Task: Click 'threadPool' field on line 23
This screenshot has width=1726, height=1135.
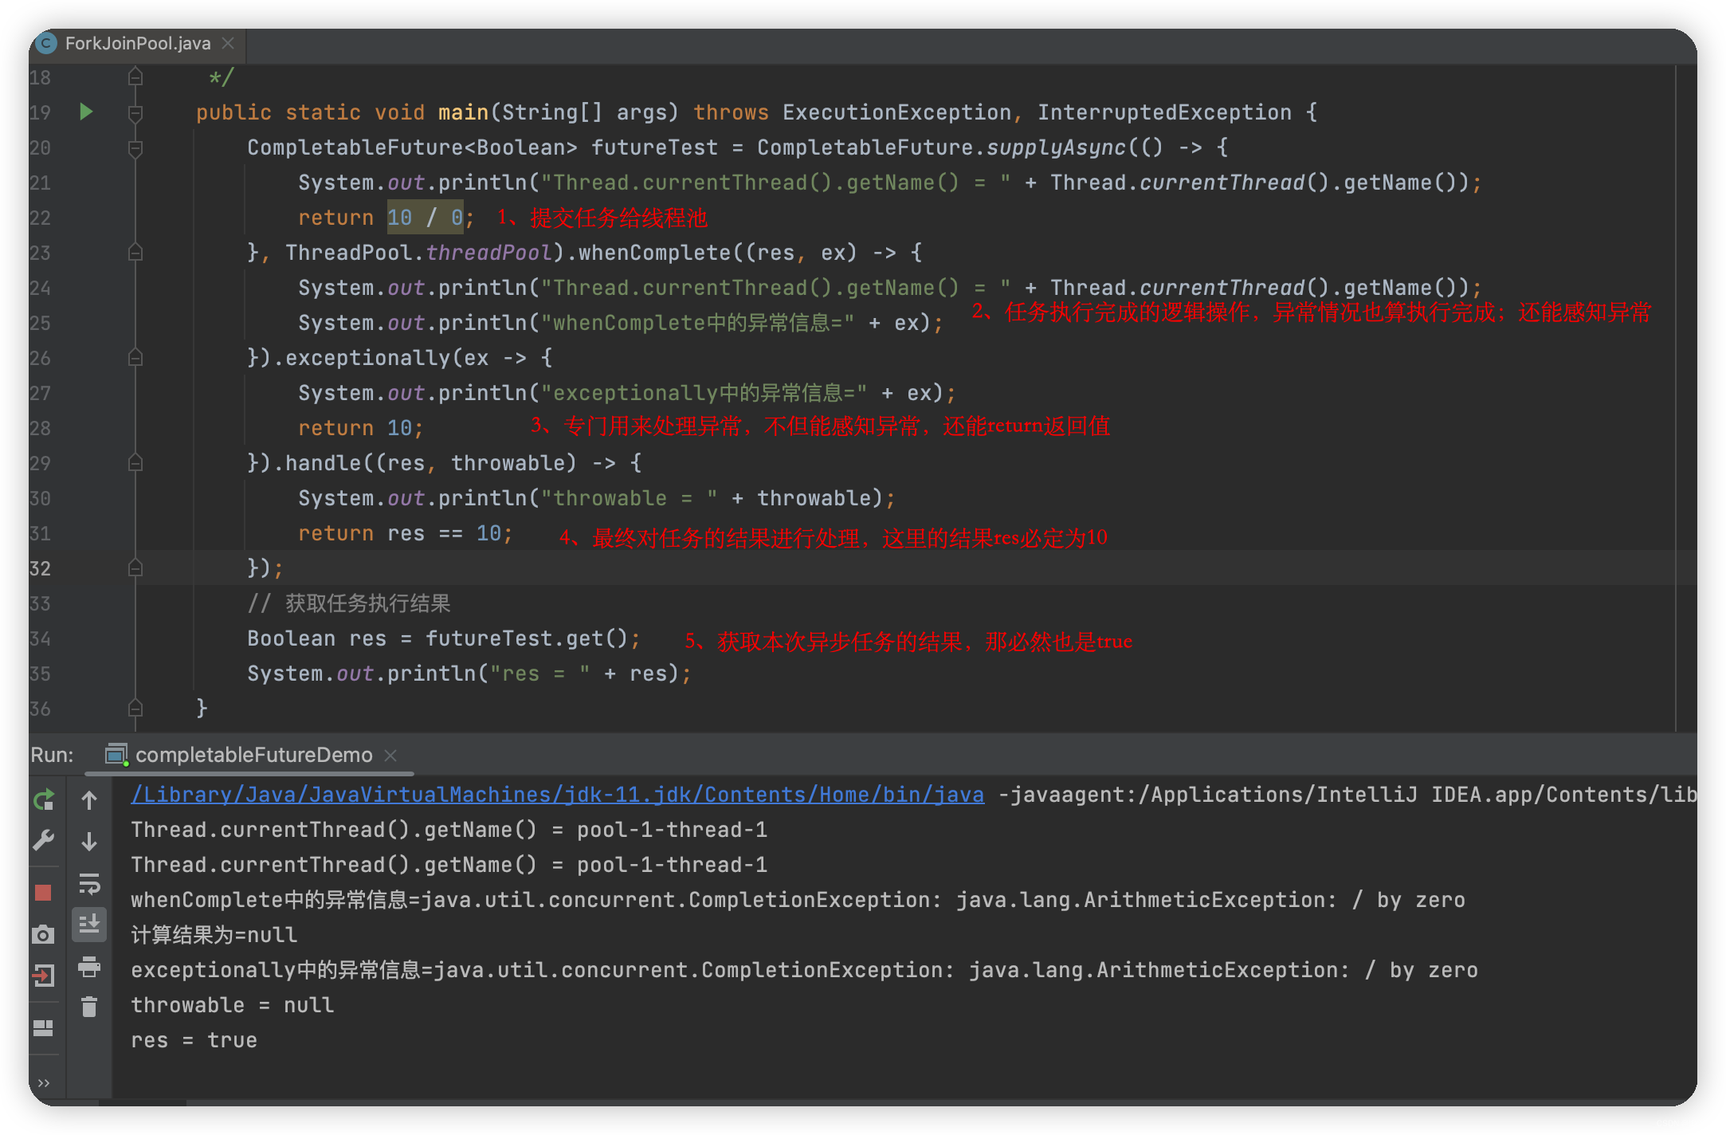Action: pyautogui.click(x=489, y=253)
